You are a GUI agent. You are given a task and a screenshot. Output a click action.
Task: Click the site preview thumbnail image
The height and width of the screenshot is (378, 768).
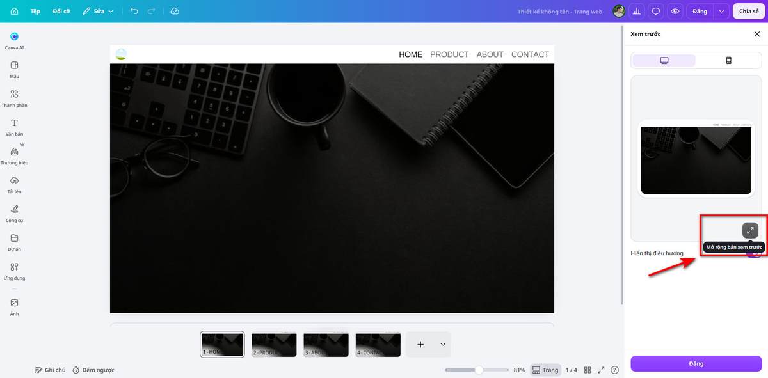696,158
